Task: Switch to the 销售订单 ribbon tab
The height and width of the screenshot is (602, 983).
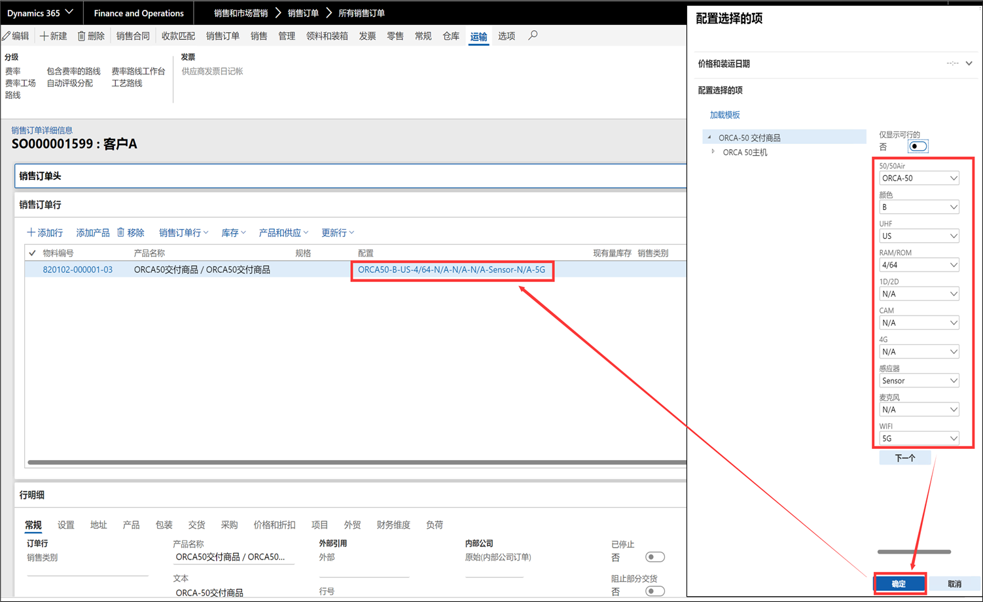Action: click(x=223, y=36)
